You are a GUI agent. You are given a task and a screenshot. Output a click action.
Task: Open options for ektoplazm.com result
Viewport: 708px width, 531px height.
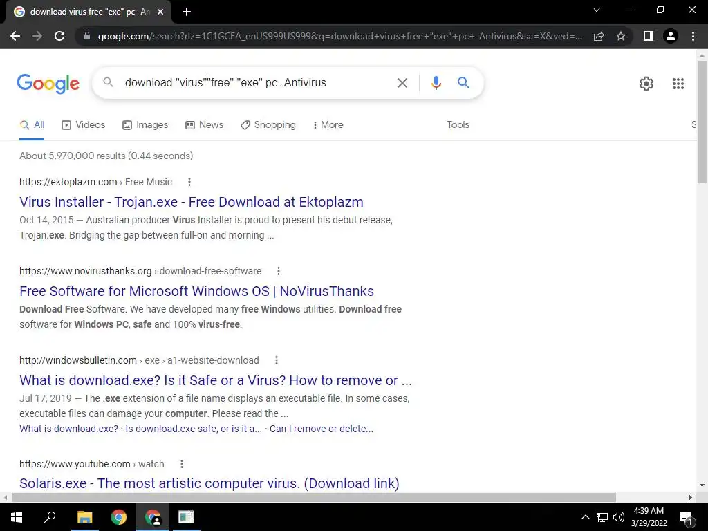pos(189,182)
